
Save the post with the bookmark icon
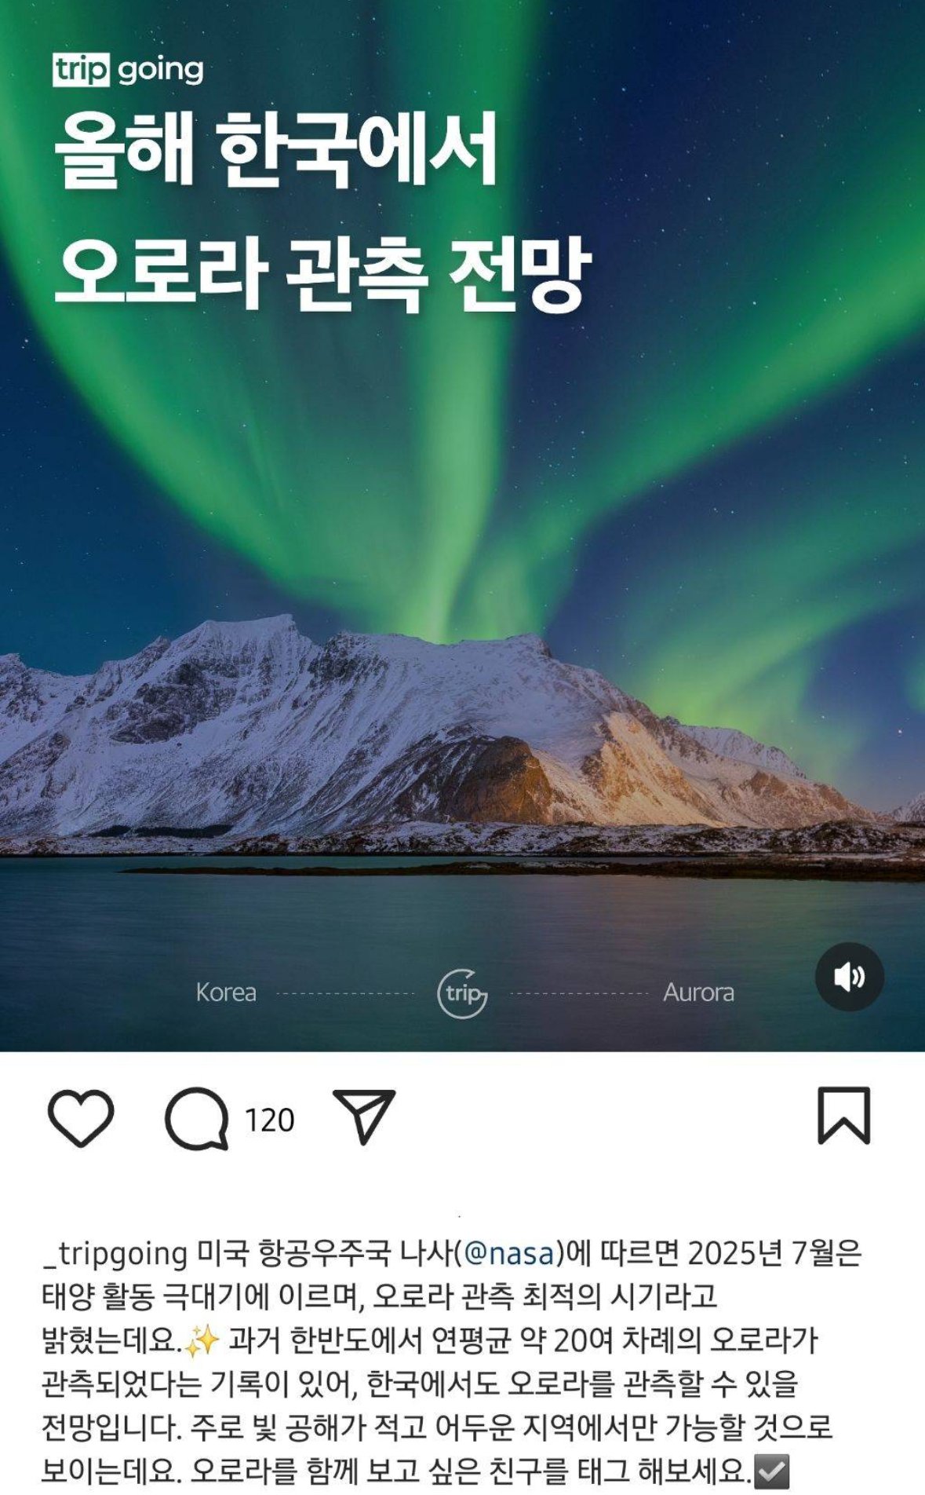[x=844, y=1115]
